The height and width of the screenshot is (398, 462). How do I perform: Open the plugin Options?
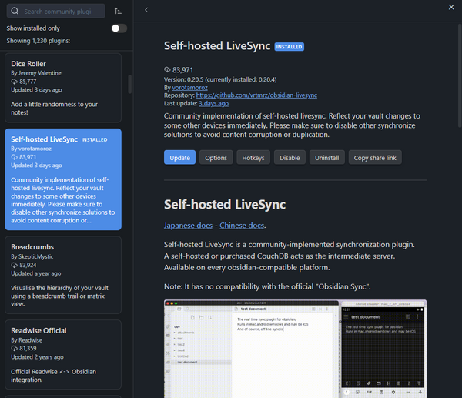(x=216, y=158)
